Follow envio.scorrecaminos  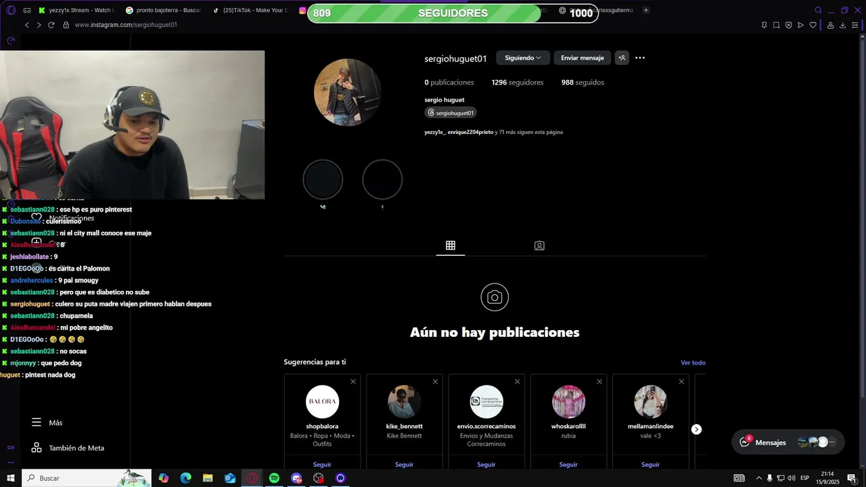[486, 465]
